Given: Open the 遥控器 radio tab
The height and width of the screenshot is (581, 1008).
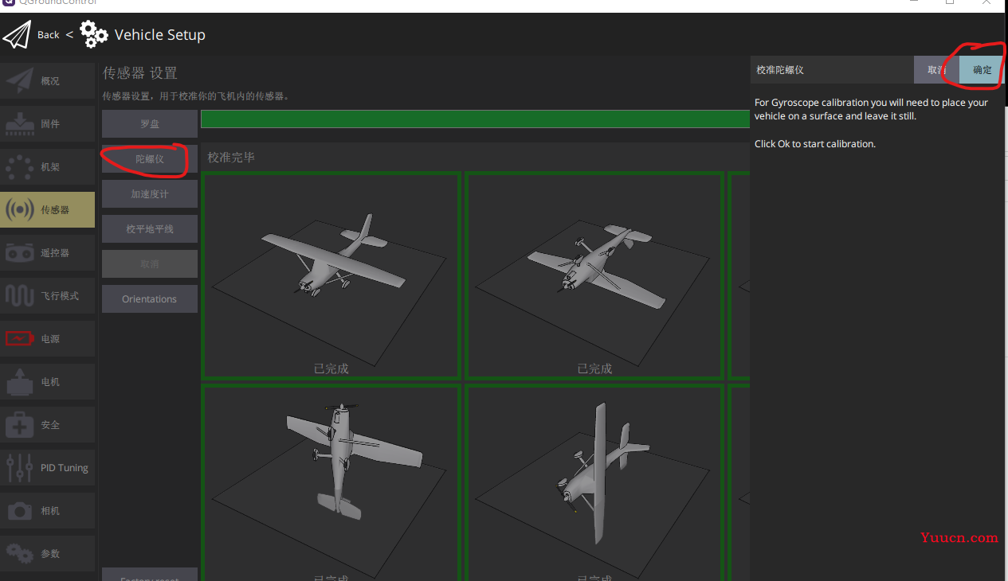Looking at the screenshot, I should (48, 253).
